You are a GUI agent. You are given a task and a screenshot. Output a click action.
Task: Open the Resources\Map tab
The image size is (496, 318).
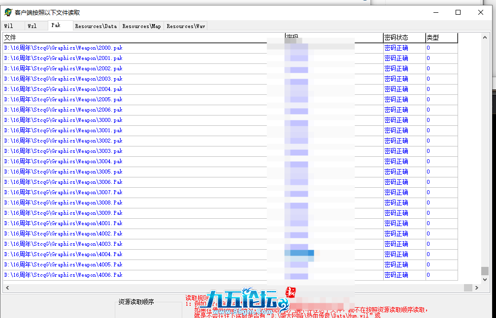(141, 26)
